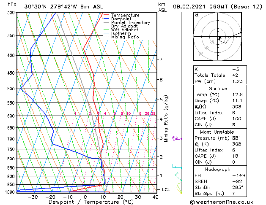Click the 1000 hPa pressure axis label

click(11, 192)
